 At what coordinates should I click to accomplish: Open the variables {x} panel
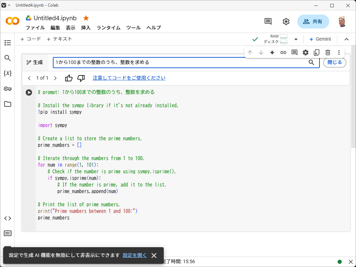coord(8,73)
